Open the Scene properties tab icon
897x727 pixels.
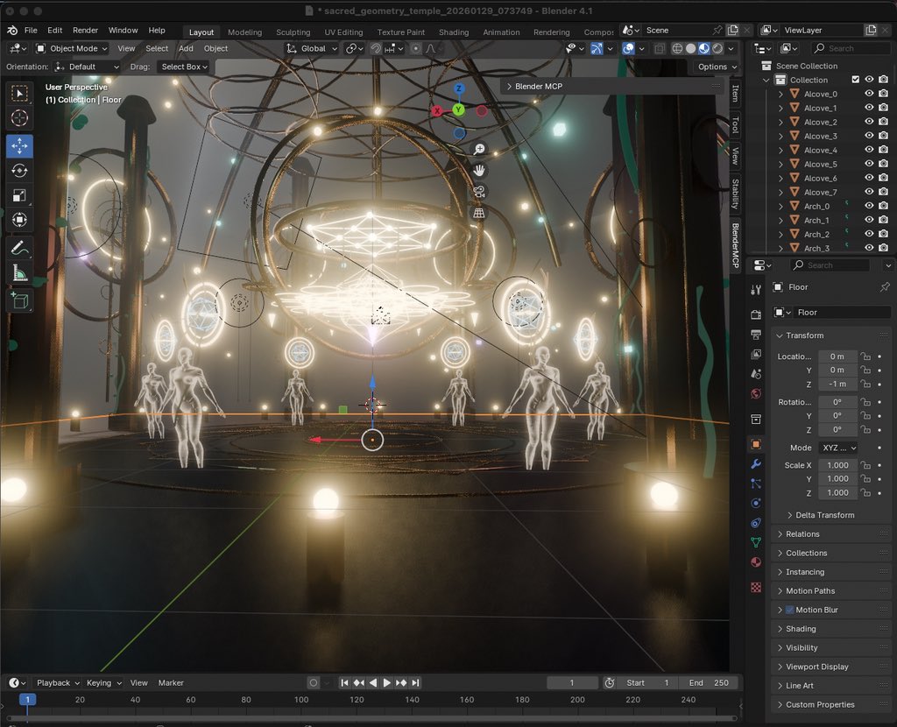click(x=756, y=373)
